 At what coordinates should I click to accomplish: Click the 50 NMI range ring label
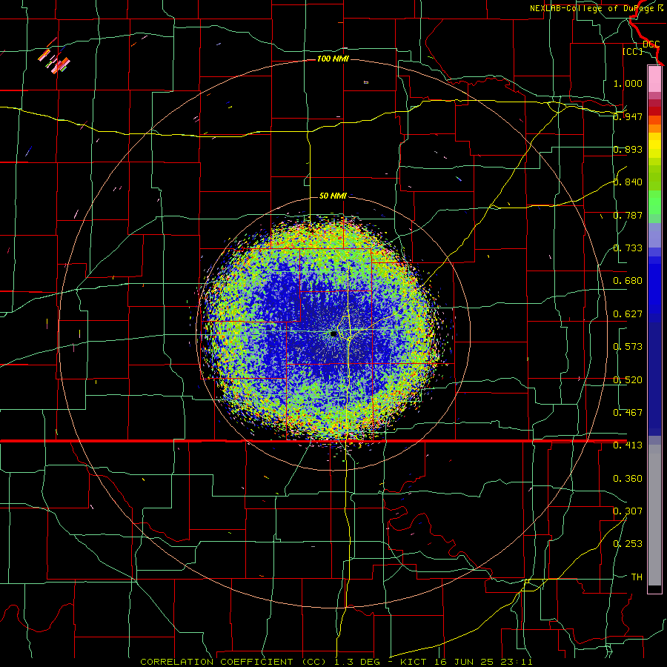(x=333, y=196)
